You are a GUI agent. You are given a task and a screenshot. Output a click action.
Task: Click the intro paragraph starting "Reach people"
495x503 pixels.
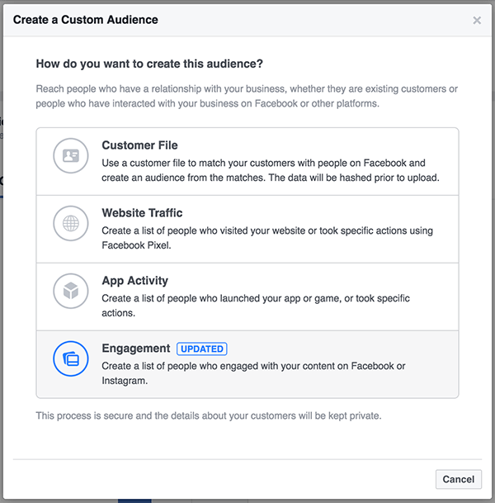click(247, 96)
